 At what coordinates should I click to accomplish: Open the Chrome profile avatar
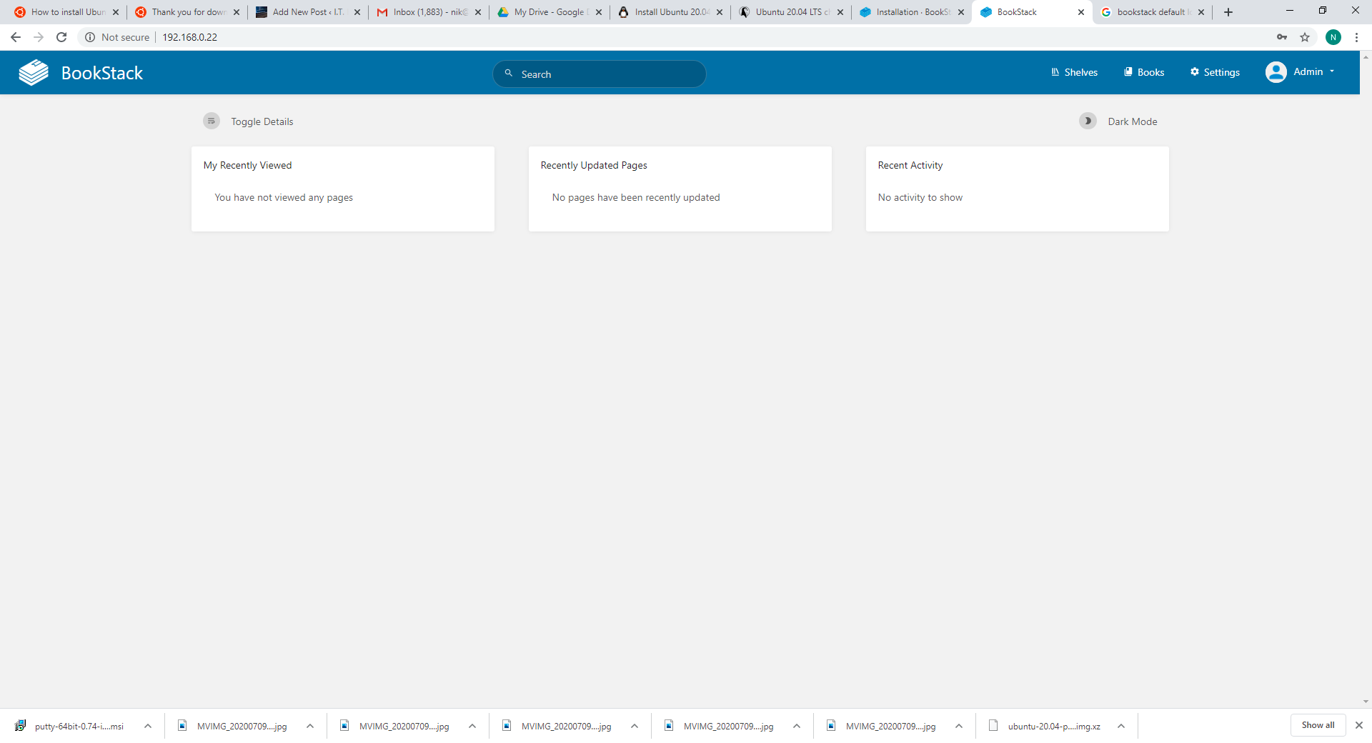[1333, 37]
